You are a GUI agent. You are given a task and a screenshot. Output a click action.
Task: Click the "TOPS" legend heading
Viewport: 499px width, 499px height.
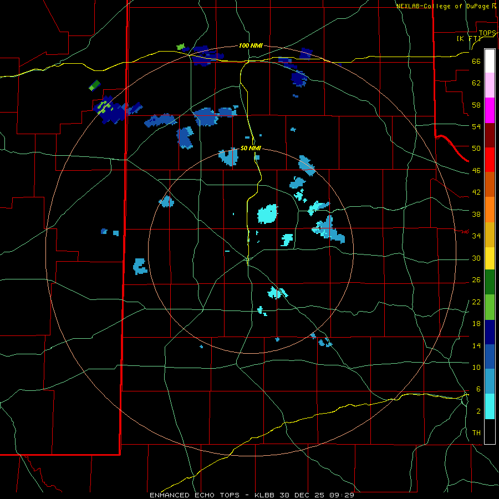[x=487, y=33]
